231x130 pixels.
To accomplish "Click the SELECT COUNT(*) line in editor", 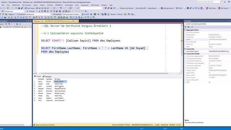I will (x=80, y=41).
